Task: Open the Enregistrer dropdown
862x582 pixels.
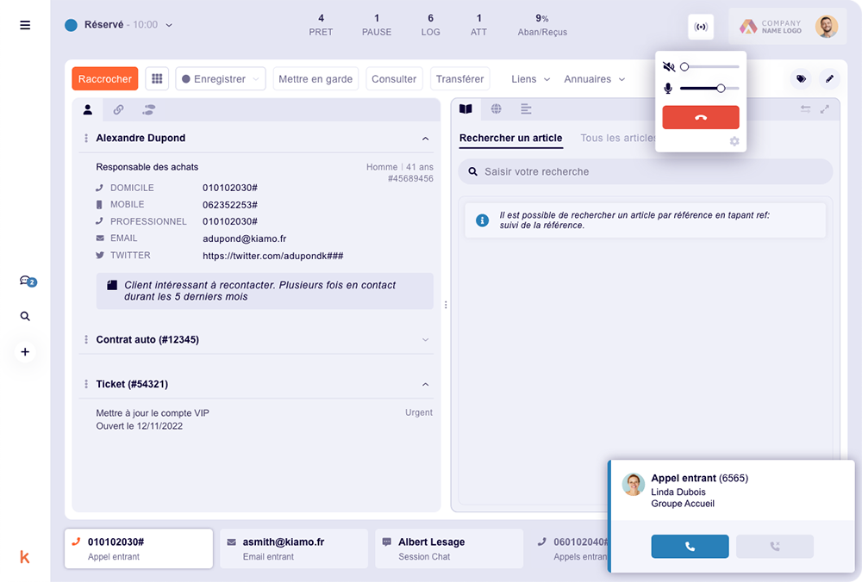Action: tap(221, 78)
